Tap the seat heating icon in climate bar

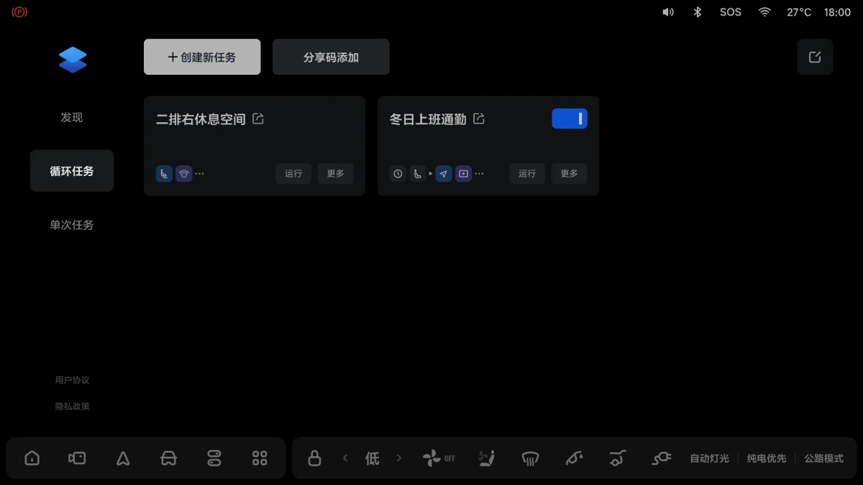click(x=487, y=458)
